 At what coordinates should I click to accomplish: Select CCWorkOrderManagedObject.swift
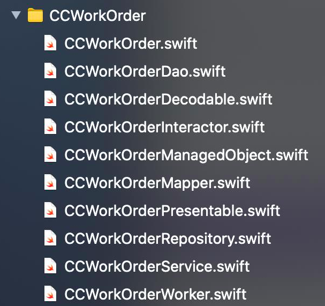pyautogui.click(x=186, y=155)
